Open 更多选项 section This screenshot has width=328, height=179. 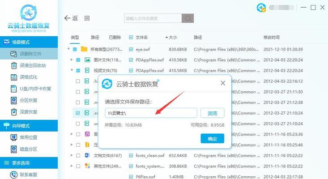(29, 163)
